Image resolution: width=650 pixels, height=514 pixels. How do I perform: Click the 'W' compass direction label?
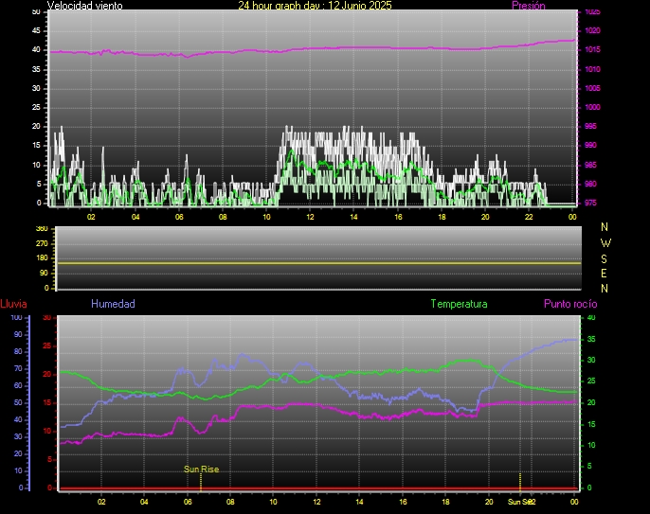point(605,243)
